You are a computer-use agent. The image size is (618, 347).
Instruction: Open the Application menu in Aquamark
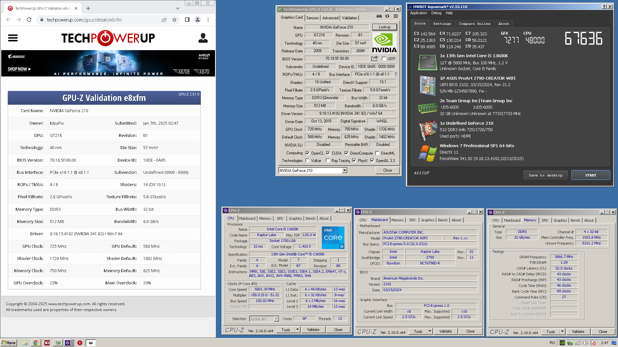tap(418, 13)
